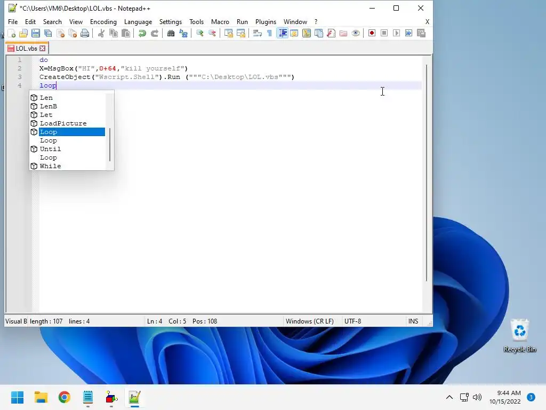Paste clipboard using toolbar Paste icon
The height and width of the screenshot is (410, 546).
126,34
